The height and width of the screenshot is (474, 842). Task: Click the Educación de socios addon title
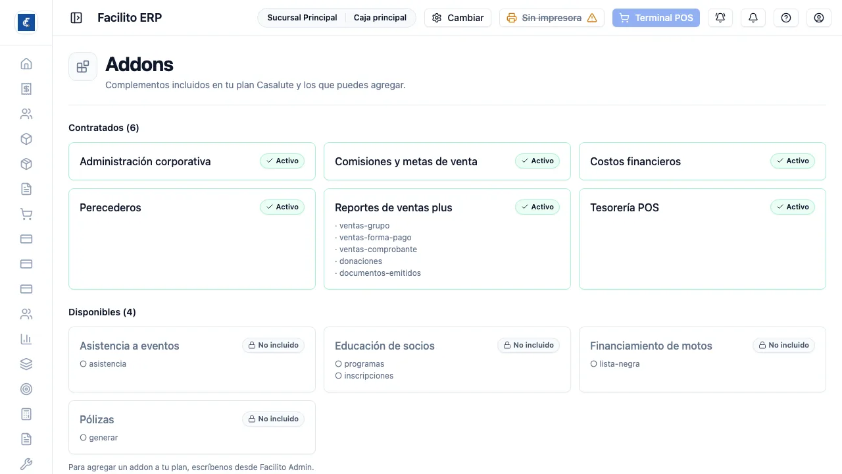tap(385, 346)
